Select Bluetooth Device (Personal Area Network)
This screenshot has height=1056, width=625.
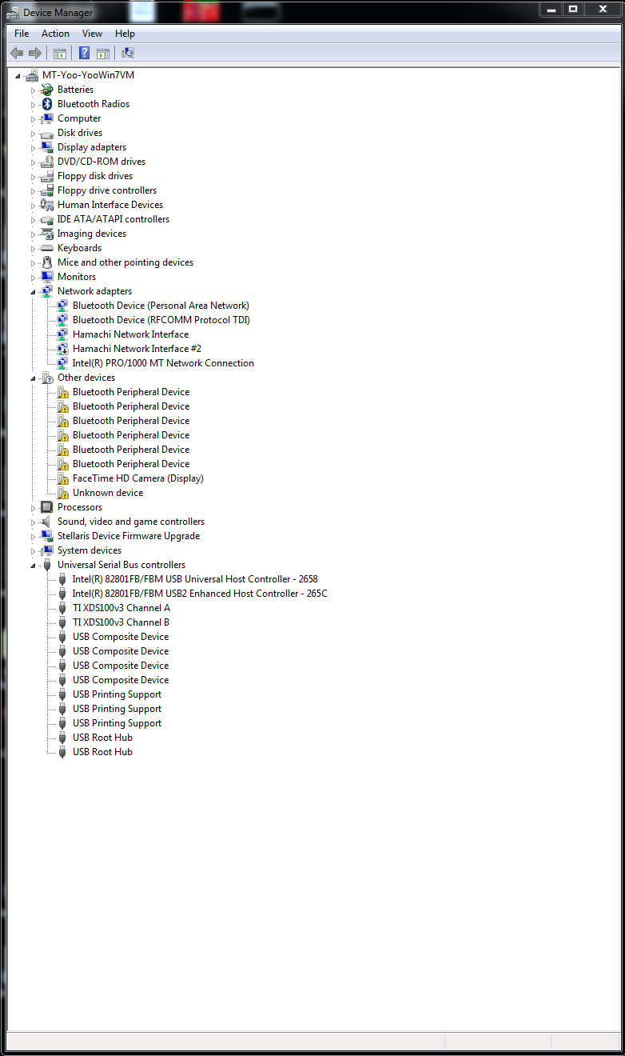click(161, 306)
